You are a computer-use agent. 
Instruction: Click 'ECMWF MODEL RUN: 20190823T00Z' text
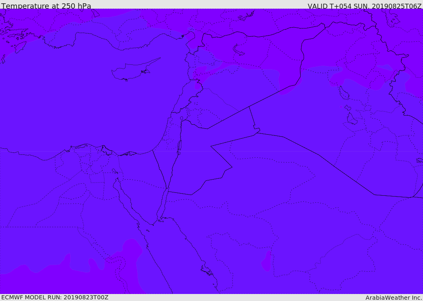(x=55, y=297)
